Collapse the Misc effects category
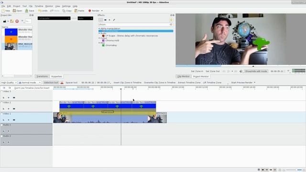Screen dimensions: 306x172 click(99, 43)
